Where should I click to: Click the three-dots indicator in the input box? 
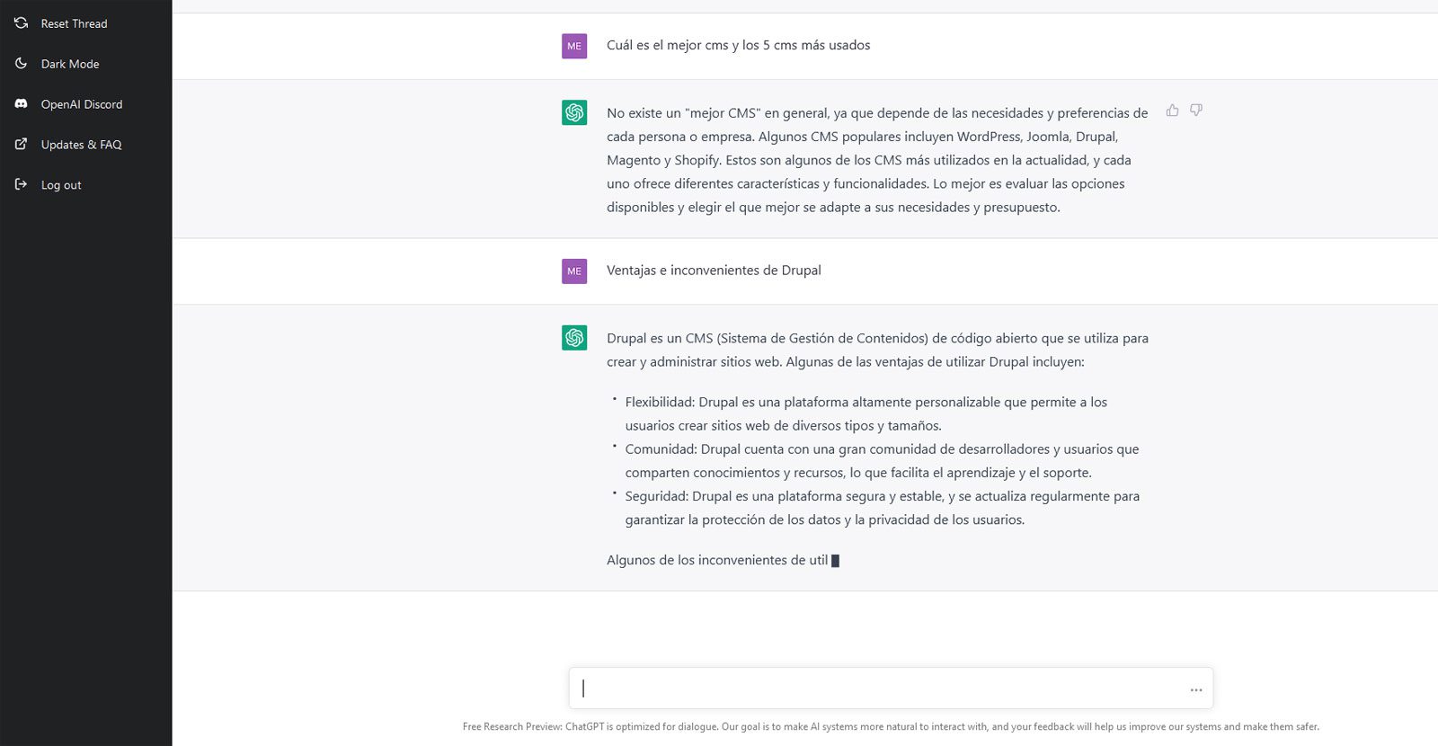[1196, 690]
